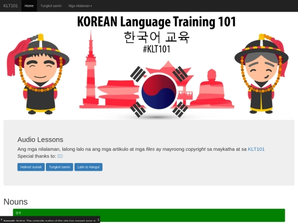Open the Special thanks Korean name link
Screen dimensions: 298x223
pos(60,156)
